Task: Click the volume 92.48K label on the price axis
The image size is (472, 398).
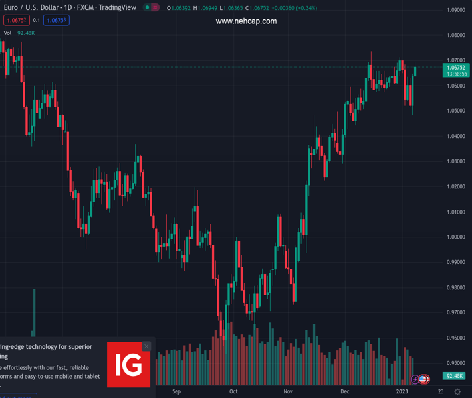Action: click(455, 376)
